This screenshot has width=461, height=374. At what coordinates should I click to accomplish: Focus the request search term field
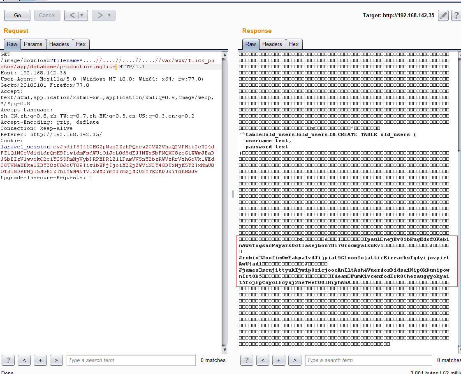(131, 360)
